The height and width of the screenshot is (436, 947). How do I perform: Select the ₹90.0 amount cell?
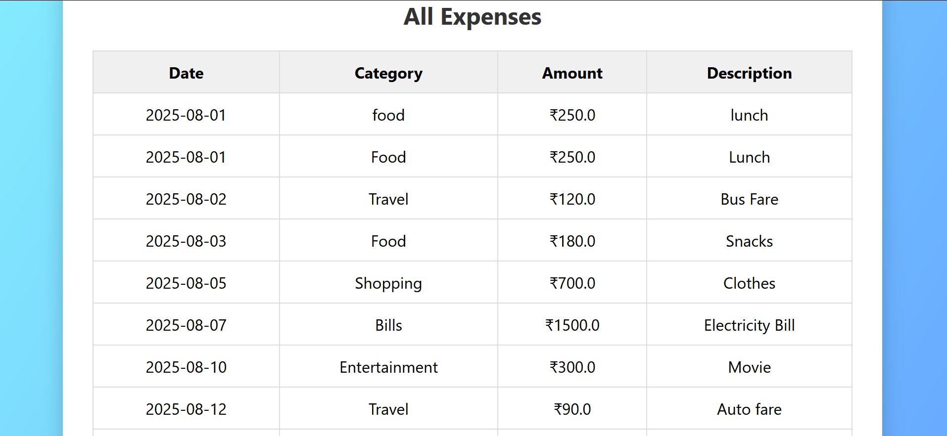572,409
